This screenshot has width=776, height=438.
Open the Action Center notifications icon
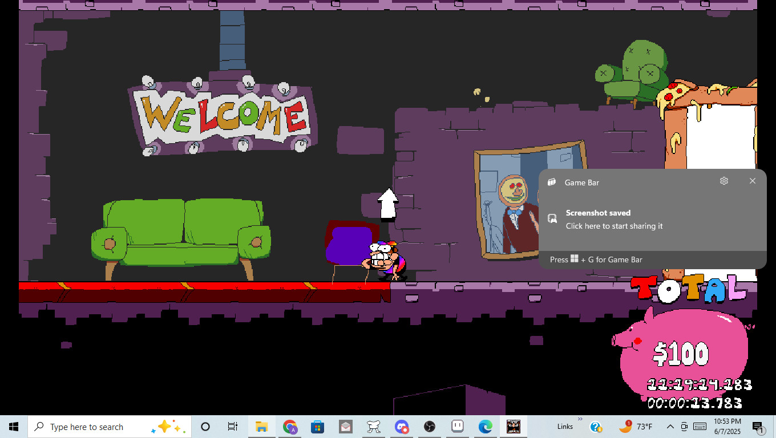[758, 427]
